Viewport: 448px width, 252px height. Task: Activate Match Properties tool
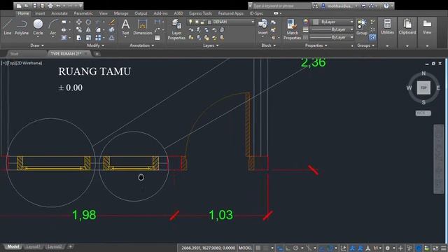pyautogui.click(x=293, y=29)
